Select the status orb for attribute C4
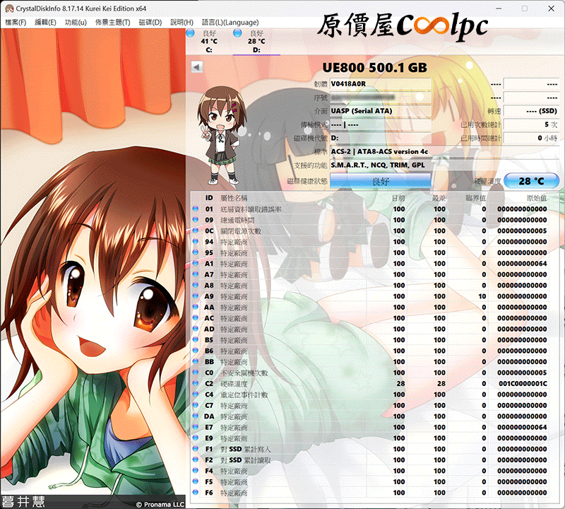Image resolution: width=565 pixels, height=509 pixels. (x=196, y=394)
